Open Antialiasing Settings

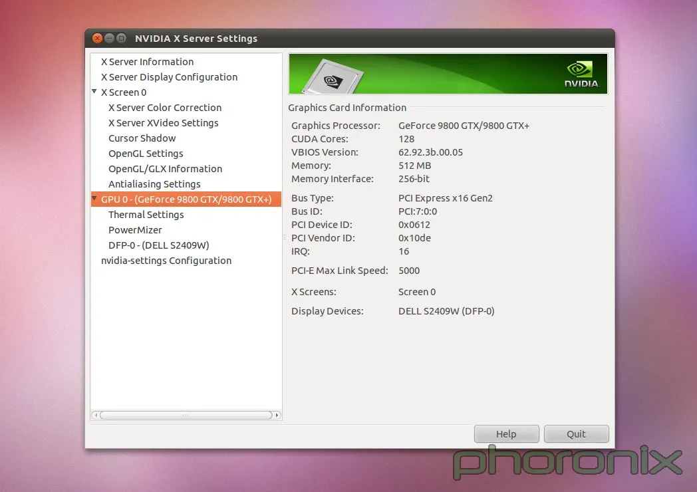click(x=154, y=184)
